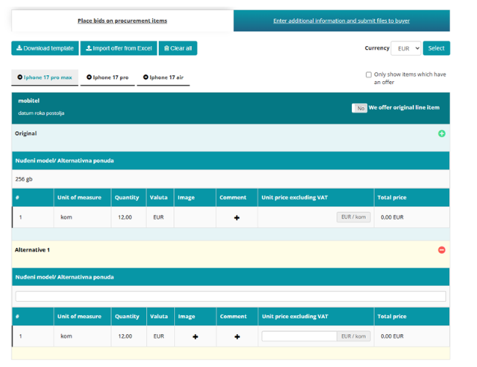The height and width of the screenshot is (367, 477).
Task: Switch to the Iphone 17 pro tab
Action: coord(108,77)
